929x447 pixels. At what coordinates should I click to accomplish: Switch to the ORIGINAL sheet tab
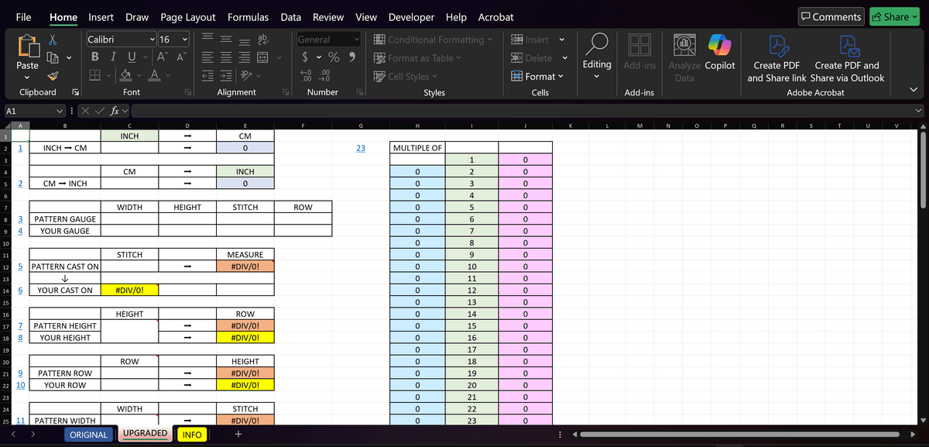tap(88, 435)
